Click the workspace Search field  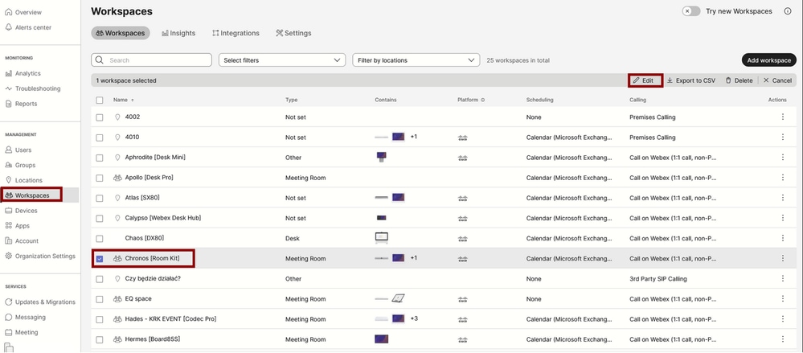[x=151, y=60]
